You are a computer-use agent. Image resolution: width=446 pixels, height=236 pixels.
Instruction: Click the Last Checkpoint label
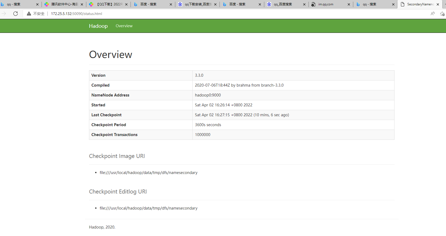(106, 115)
